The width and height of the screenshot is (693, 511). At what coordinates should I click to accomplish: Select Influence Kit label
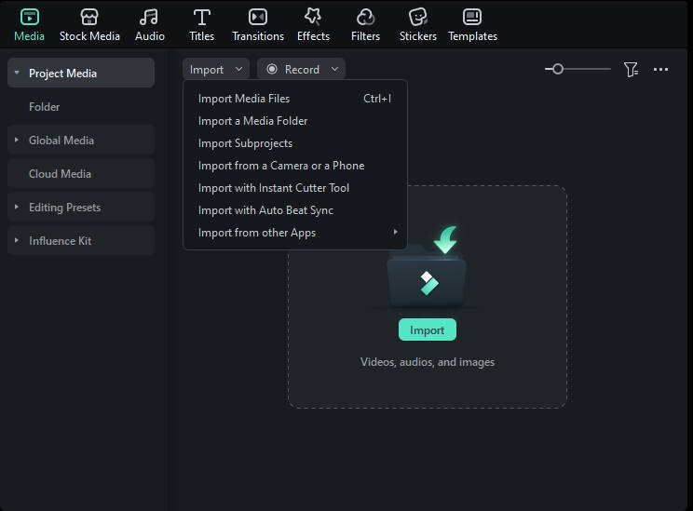[x=61, y=241]
